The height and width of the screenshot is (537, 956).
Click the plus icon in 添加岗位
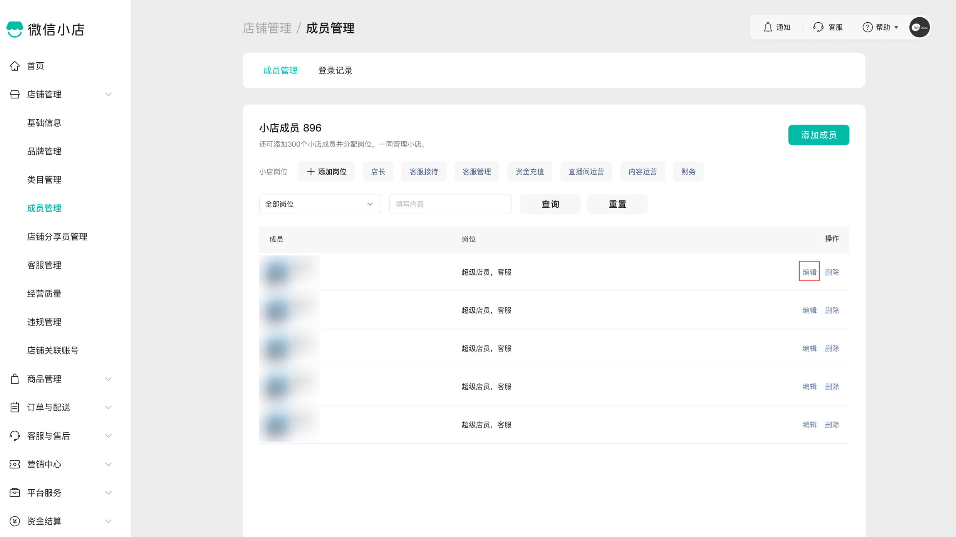(310, 172)
